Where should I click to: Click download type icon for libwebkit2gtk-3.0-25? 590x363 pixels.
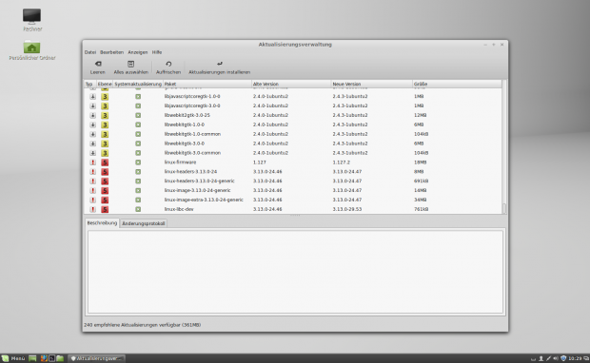coord(92,115)
